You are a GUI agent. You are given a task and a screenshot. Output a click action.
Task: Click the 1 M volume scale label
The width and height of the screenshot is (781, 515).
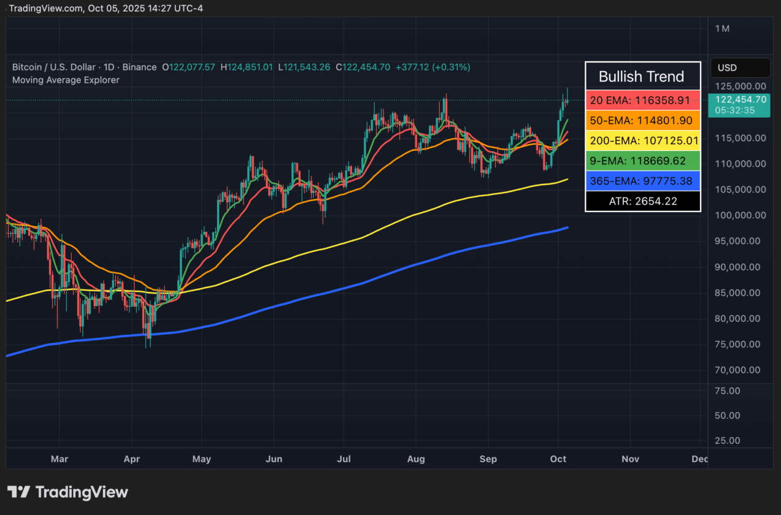pos(722,28)
